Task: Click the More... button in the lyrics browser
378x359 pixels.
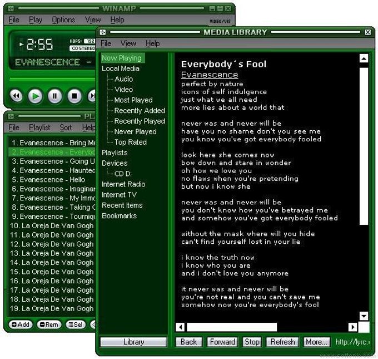Action: pos(316,342)
